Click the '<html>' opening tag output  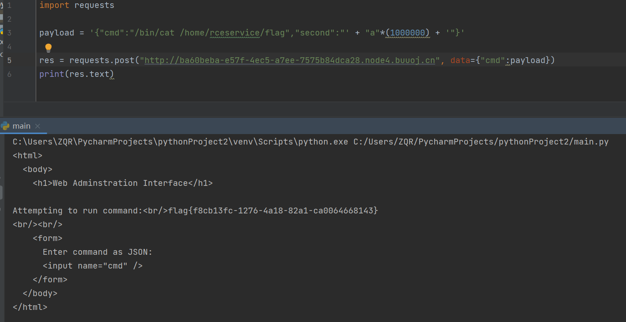click(x=28, y=155)
